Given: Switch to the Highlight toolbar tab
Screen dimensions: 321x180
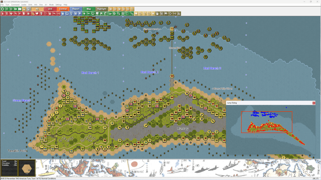Looking at the screenshot, I should coord(102,9).
